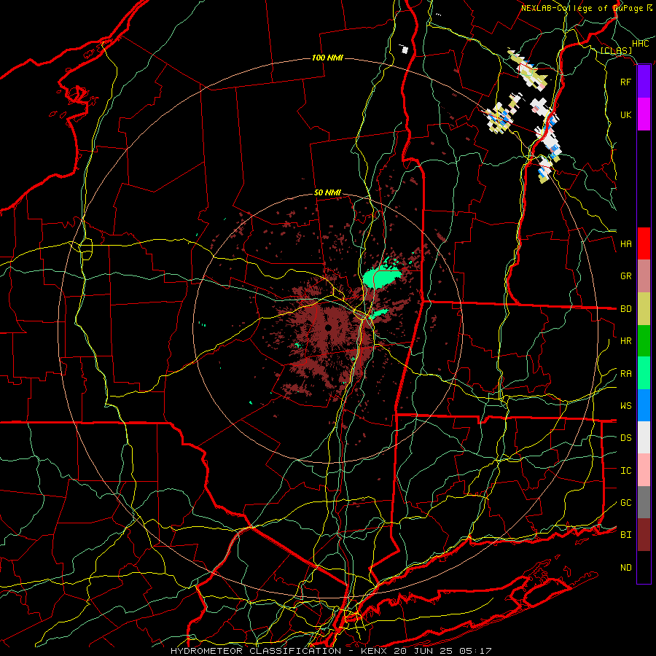
Task: Click the DS legend label
Action: [625, 438]
